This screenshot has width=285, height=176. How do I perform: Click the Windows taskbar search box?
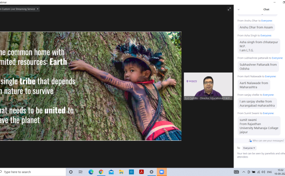pos(34,172)
